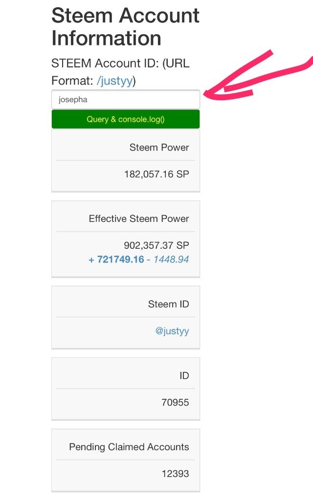Click the Steem Power row label
Screen dimensions: 313x498
tap(159, 147)
